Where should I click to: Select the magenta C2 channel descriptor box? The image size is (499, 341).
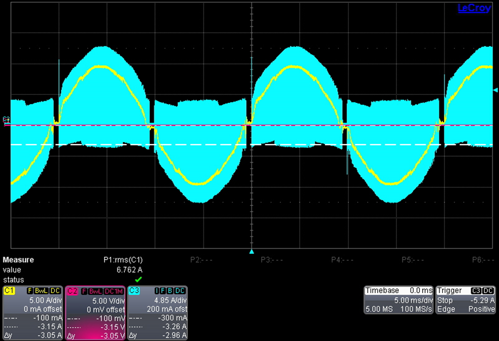95,313
